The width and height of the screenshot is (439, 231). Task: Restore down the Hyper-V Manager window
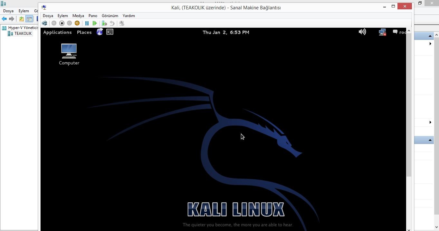tap(420, 3)
